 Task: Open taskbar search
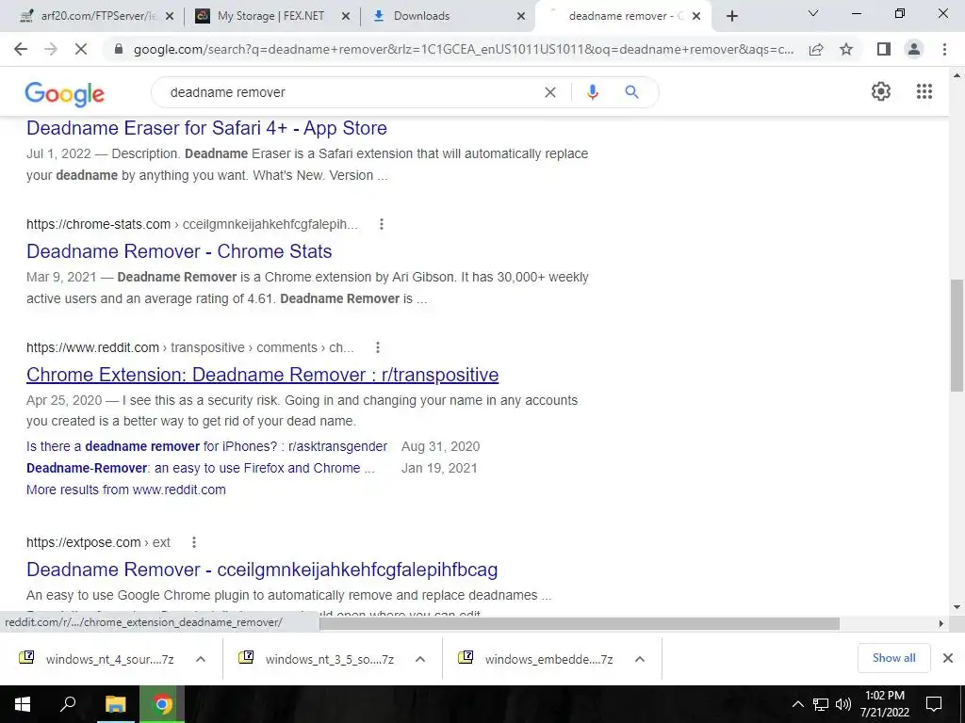[68, 704]
